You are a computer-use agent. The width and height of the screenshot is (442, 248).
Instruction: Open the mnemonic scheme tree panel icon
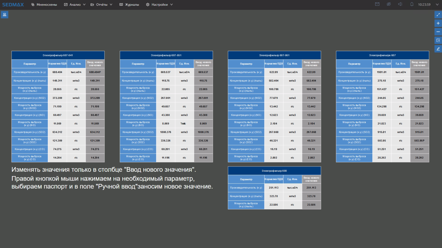click(x=4, y=15)
